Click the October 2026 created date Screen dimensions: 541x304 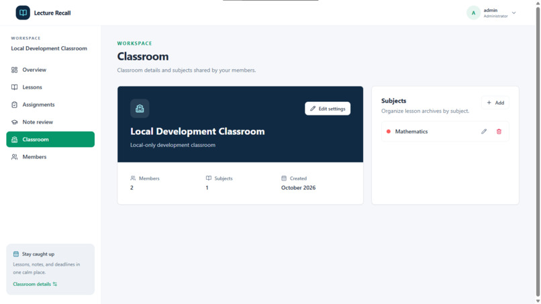pos(298,188)
